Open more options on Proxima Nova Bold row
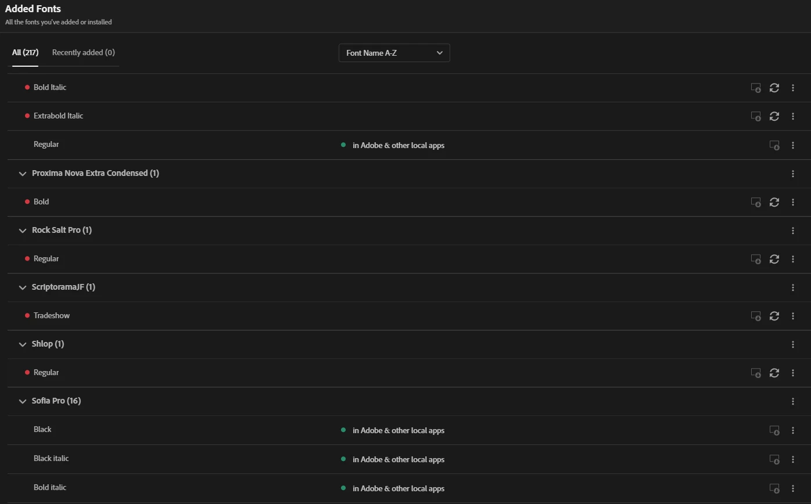 [x=793, y=203]
